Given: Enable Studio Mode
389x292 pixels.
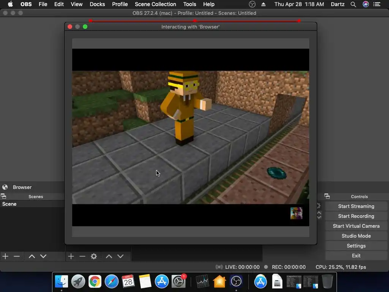Looking at the screenshot, I should [x=356, y=236].
